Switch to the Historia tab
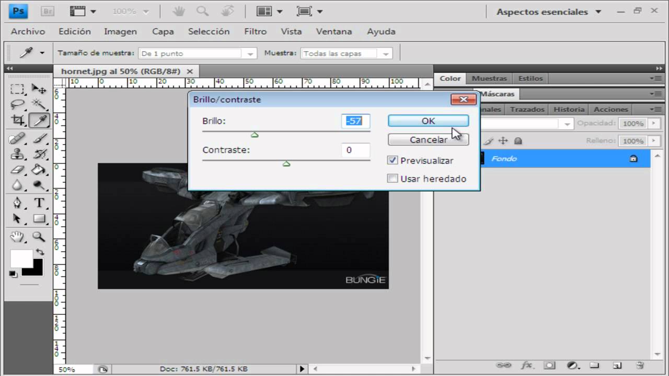This screenshot has width=669, height=376. coord(569,109)
